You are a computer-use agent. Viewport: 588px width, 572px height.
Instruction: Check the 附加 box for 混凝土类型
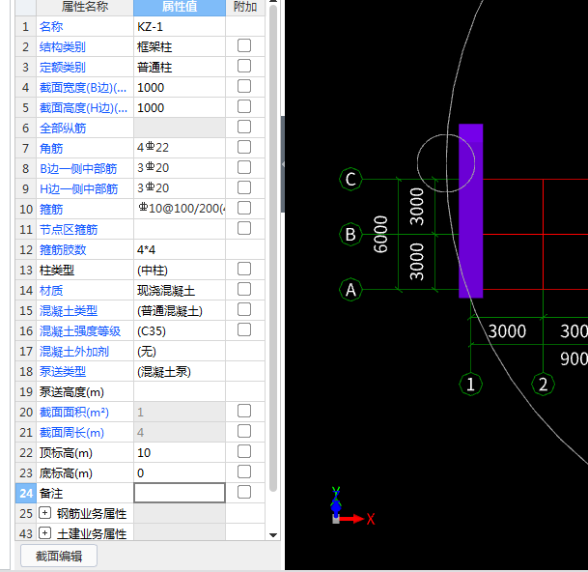244,309
